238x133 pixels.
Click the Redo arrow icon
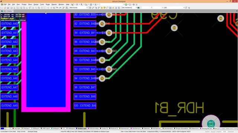pos(60,7)
